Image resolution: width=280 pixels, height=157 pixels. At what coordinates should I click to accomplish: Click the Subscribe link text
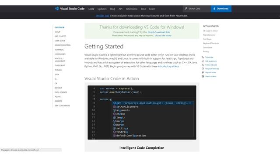click(x=209, y=57)
